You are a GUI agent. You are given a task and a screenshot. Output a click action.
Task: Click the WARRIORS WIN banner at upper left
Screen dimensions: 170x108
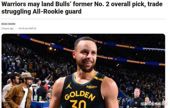click(x=40, y=42)
